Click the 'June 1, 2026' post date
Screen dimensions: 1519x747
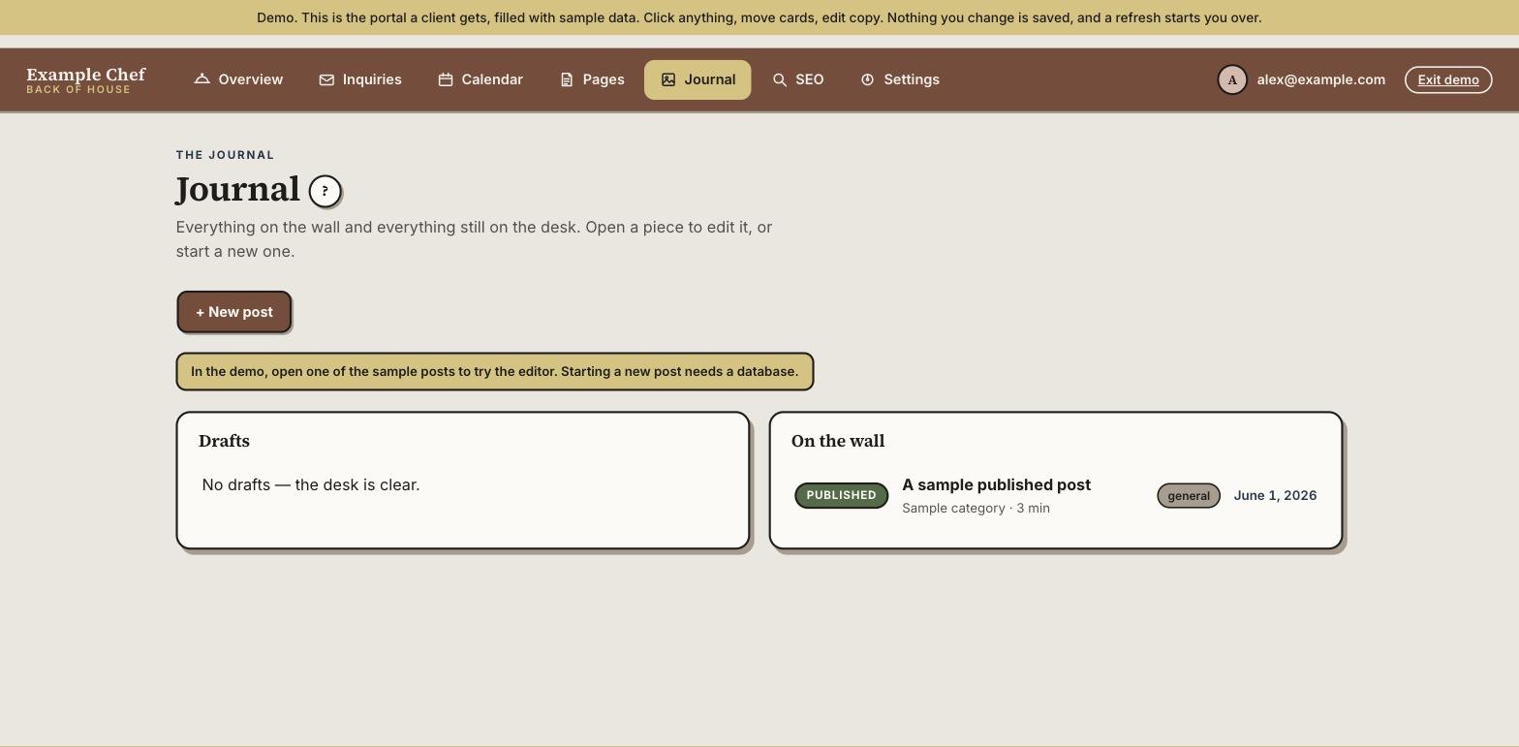click(1275, 495)
